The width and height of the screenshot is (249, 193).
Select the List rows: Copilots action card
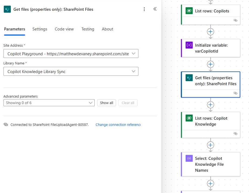pos(211,15)
